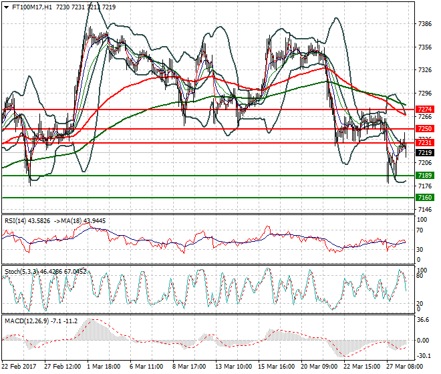
Task: Click the 7176 price scale value
Action: coord(425,186)
